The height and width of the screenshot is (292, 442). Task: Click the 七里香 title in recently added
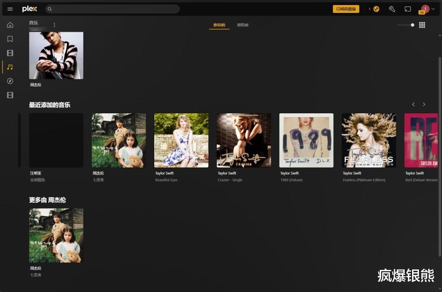99,180
